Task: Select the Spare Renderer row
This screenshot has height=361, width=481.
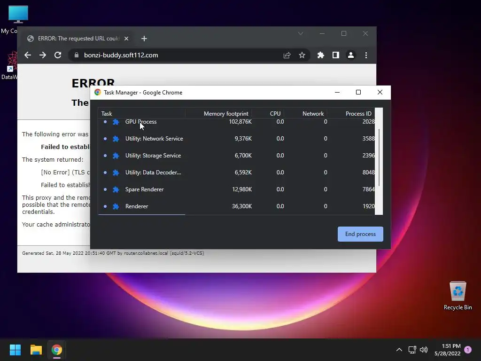Action: pyautogui.click(x=236, y=189)
